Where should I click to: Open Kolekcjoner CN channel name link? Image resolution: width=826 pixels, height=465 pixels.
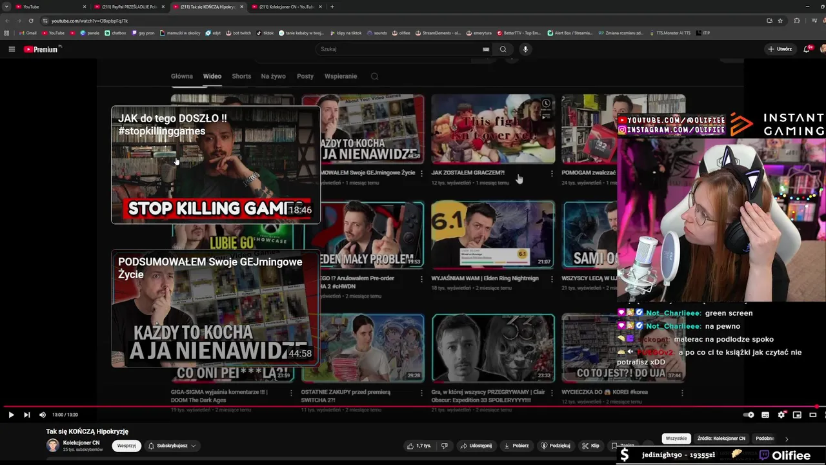pyautogui.click(x=81, y=442)
